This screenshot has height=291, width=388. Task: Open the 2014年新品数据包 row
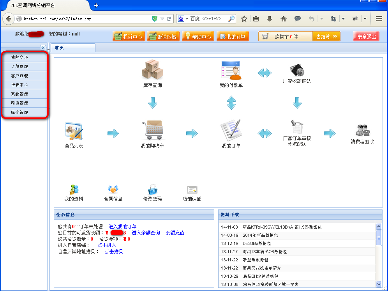297,235
